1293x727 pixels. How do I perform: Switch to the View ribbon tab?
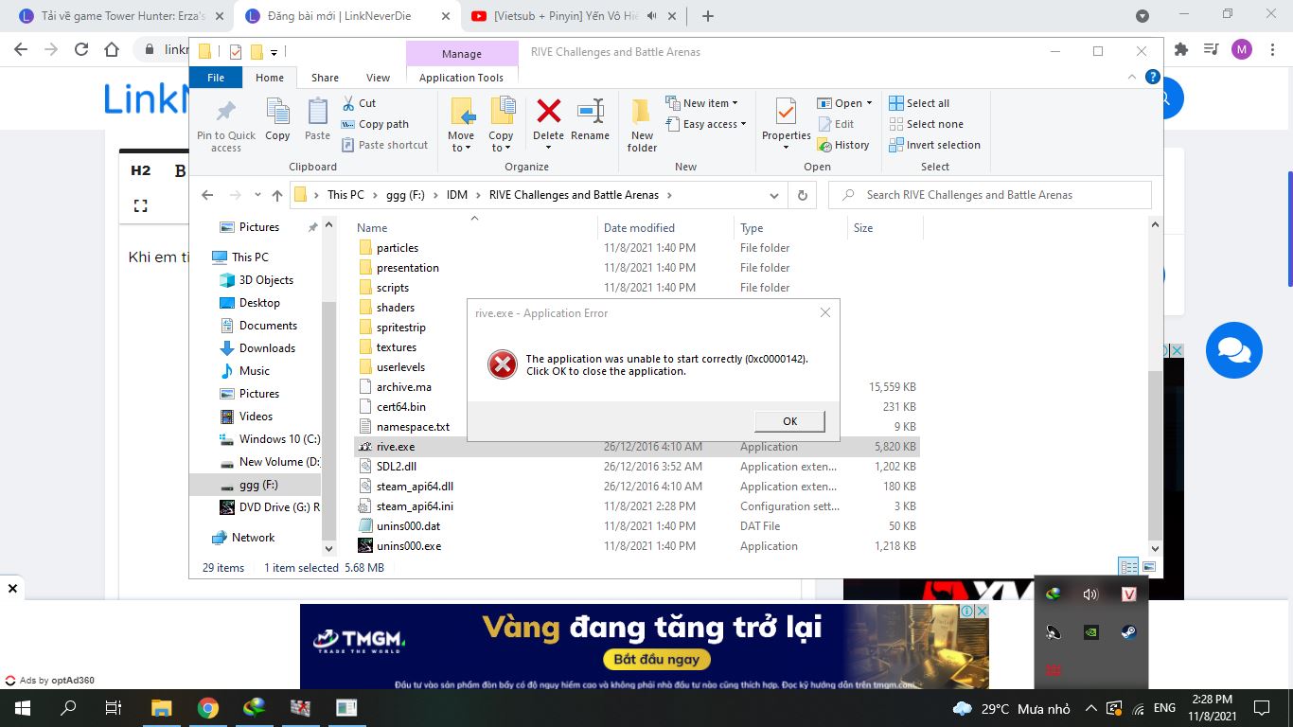click(379, 78)
